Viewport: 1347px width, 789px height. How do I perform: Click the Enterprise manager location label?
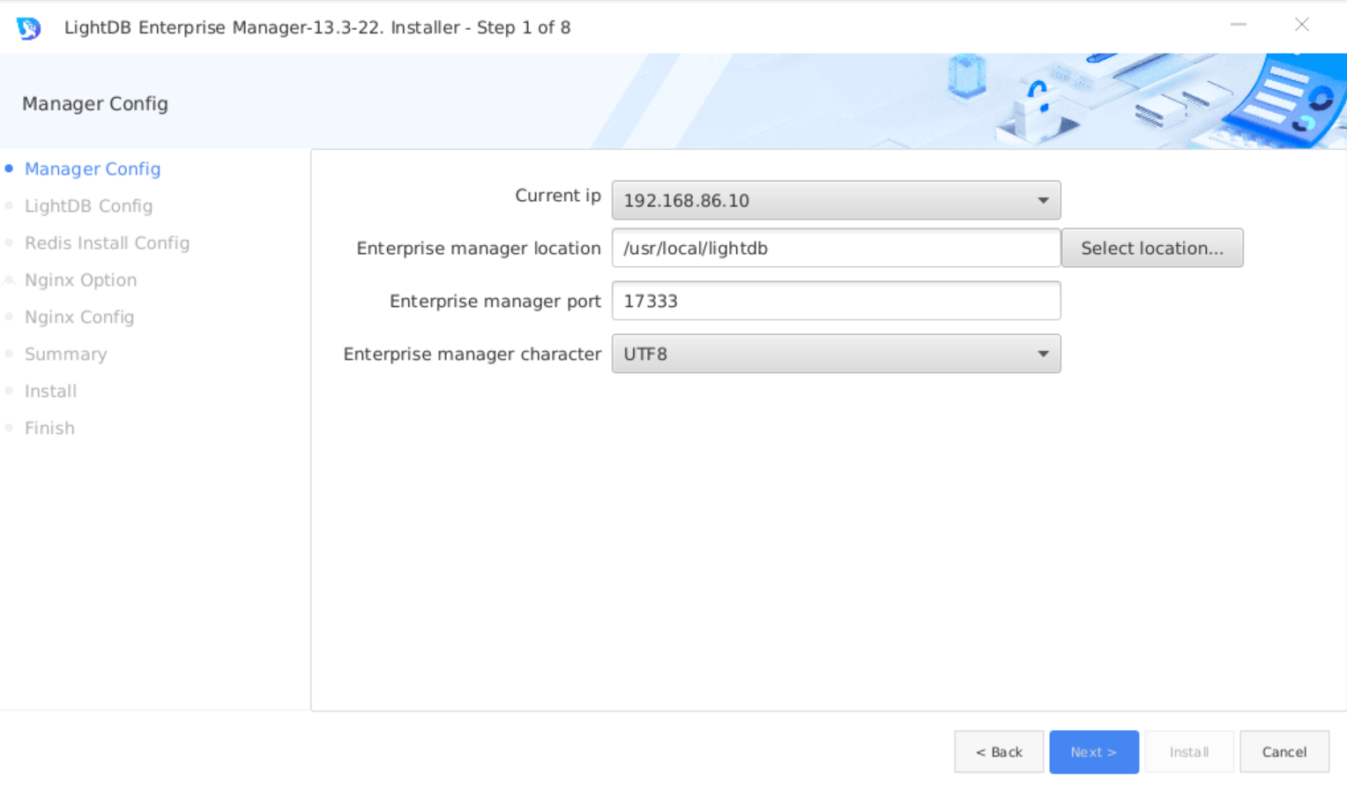(x=479, y=249)
